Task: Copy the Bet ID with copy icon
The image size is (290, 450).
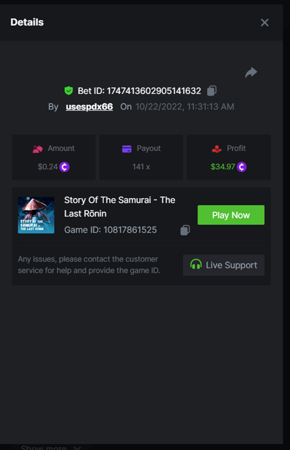Action: (212, 91)
